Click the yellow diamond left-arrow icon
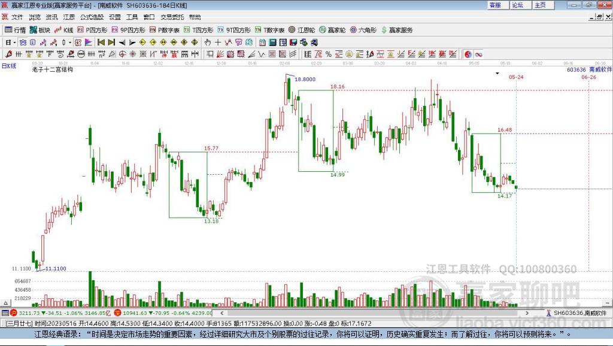This screenshot has width=613, height=346. 142,43
